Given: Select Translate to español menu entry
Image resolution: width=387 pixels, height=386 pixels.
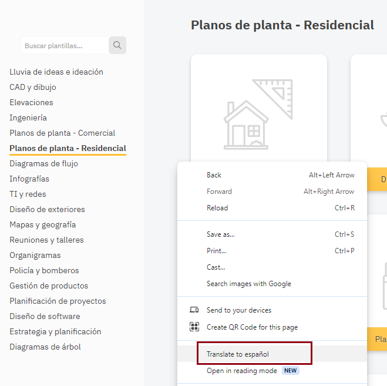Looking at the screenshot, I should point(238,354).
